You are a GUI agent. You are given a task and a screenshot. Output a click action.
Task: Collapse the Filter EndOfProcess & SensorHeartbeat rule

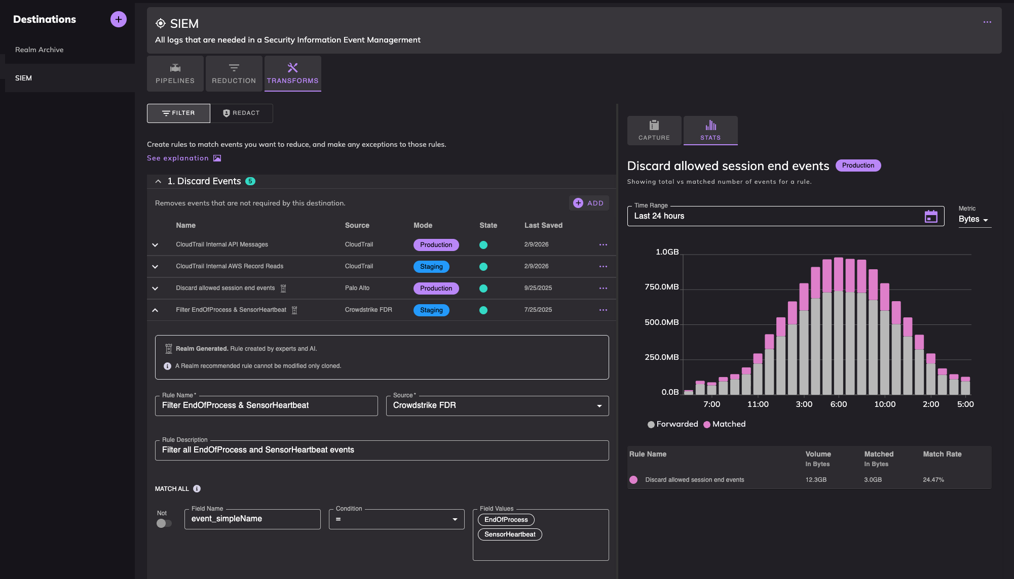tap(155, 310)
